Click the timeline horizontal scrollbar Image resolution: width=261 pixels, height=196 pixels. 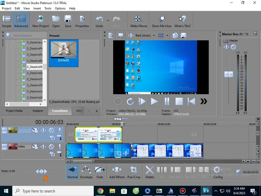82,161
